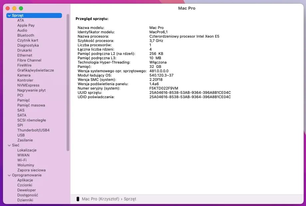Viewport: 306px width, 206px height.
Task: Select NVMExpress in hardware list
Action: (x=28, y=85)
